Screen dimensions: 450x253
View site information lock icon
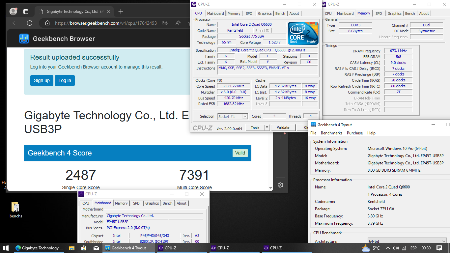pos(47,23)
